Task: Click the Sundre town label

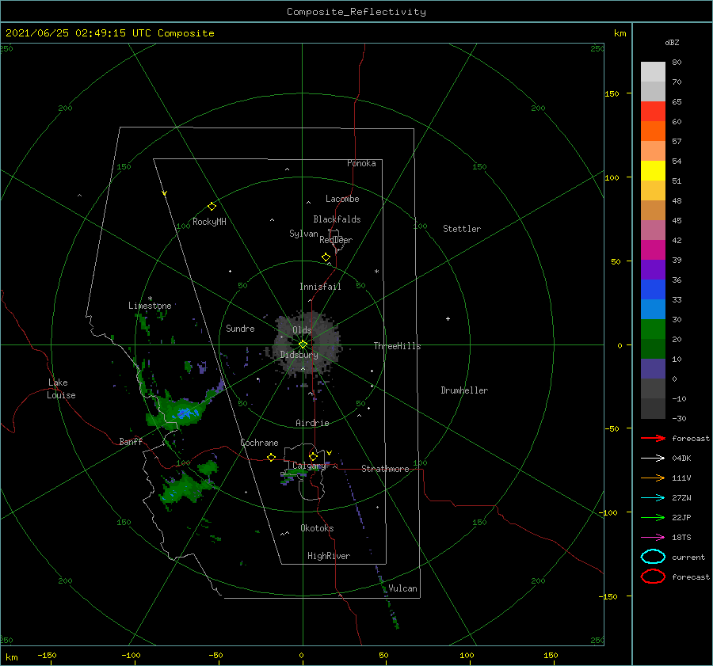Action: [x=240, y=328]
